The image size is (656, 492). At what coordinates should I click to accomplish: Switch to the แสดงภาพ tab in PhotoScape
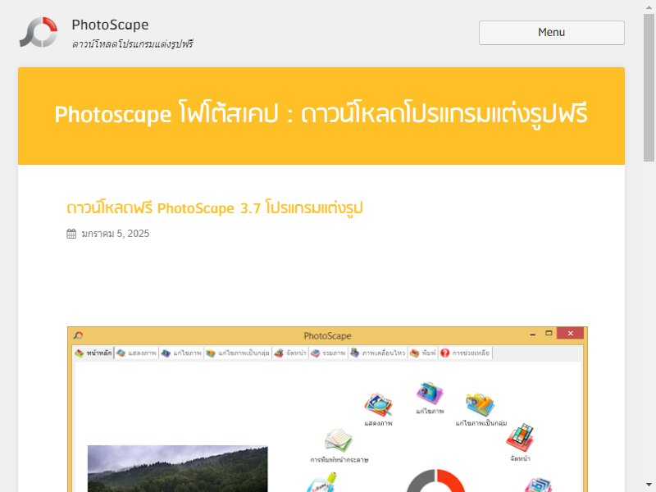click(137, 353)
